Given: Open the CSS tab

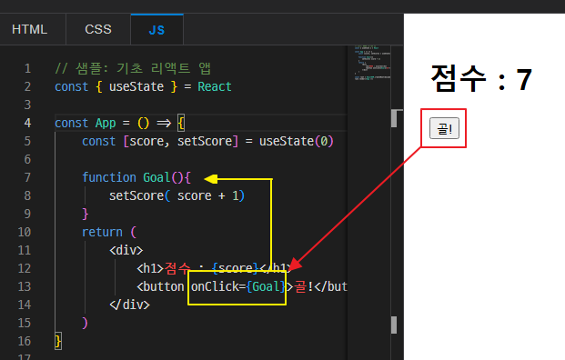Looking at the screenshot, I should (x=98, y=29).
